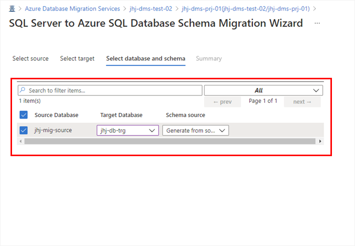This screenshot has width=355, height=246.
Task: Toggle the select-all header checkbox
Action: [x=24, y=115]
